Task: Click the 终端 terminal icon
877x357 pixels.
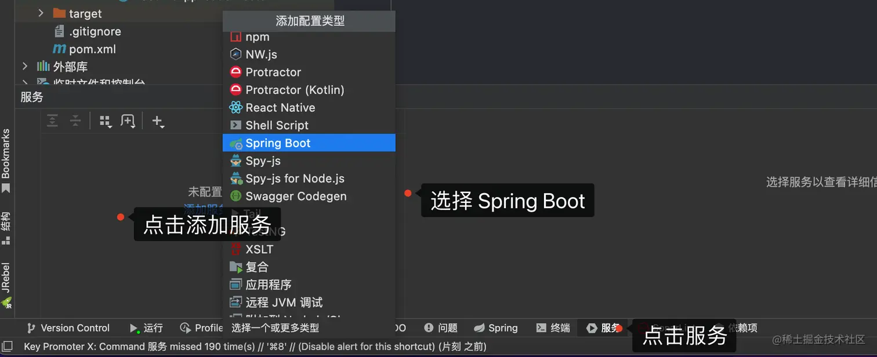Action: tap(541, 328)
